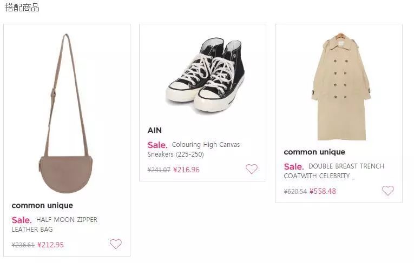414x263 pixels.
Task: Favorite the half moon leather bag heart
Action: coord(116,244)
